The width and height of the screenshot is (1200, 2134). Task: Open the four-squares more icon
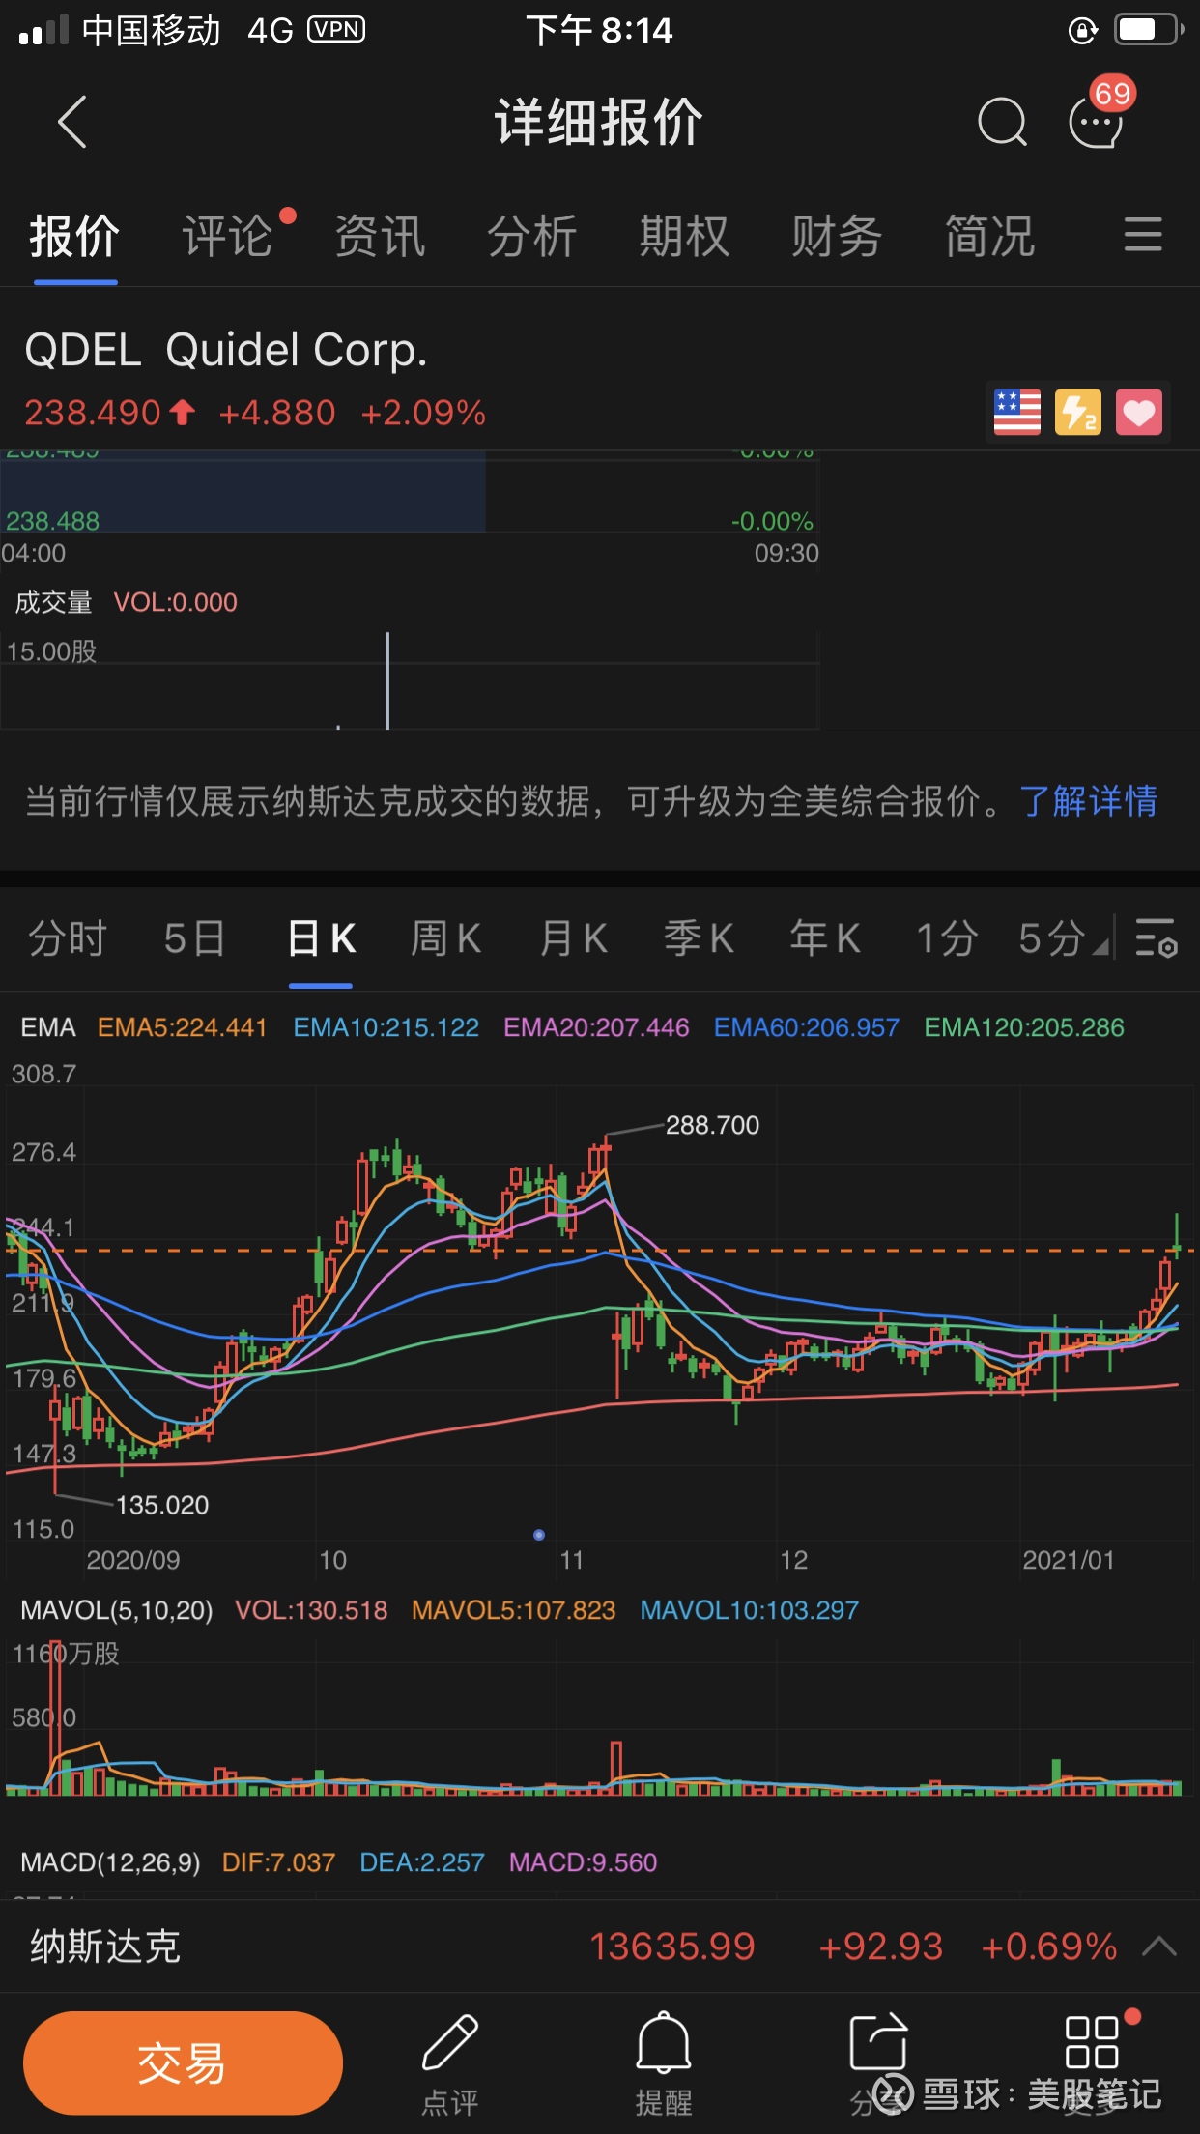tap(1092, 2041)
